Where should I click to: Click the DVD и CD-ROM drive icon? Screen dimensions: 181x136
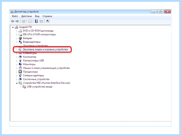tap(20, 31)
